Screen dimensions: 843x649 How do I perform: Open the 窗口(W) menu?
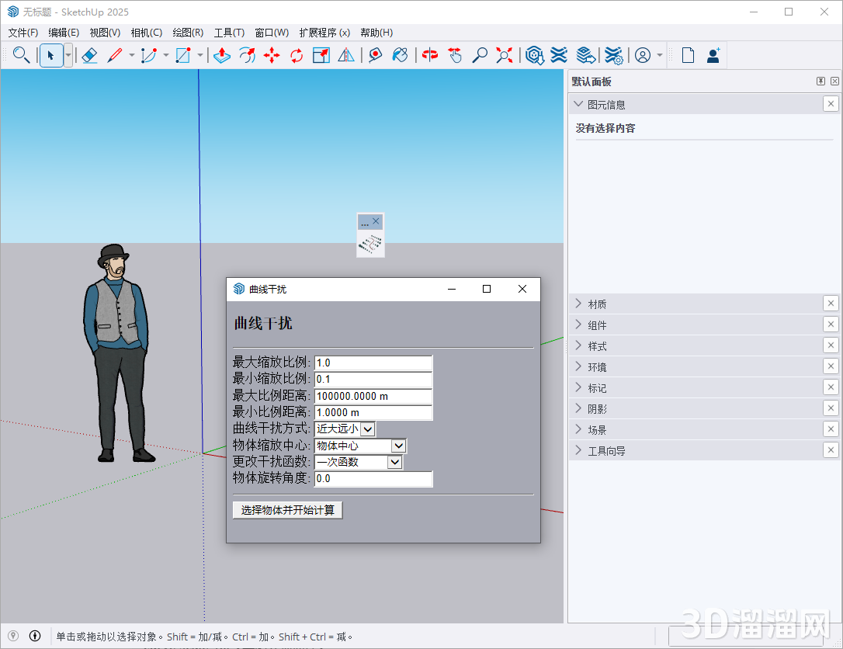click(272, 33)
